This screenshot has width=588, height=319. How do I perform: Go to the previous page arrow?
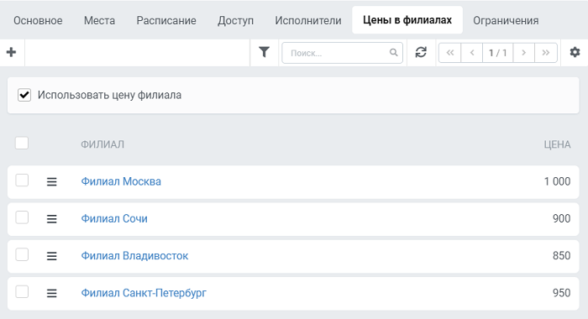[x=472, y=53]
